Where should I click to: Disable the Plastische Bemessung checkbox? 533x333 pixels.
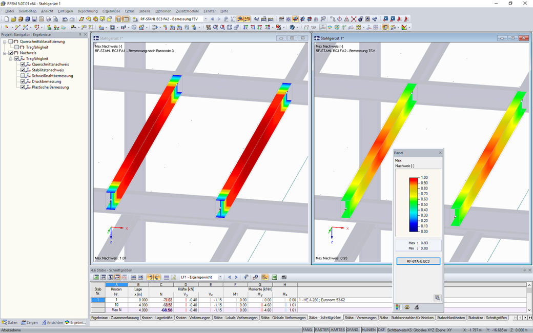point(23,87)
